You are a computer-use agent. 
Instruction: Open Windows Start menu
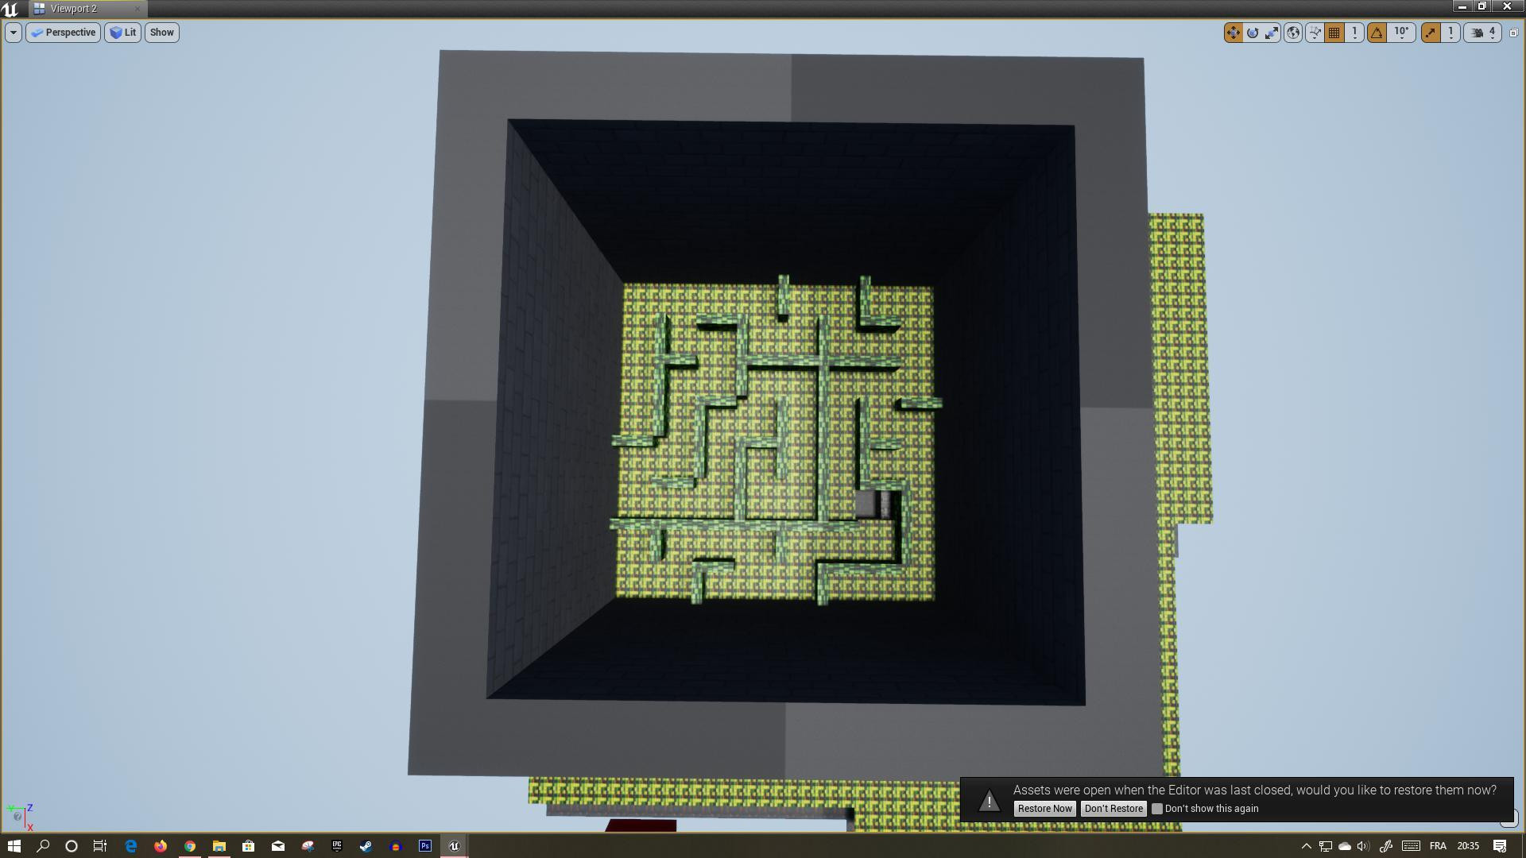[14, 846]
